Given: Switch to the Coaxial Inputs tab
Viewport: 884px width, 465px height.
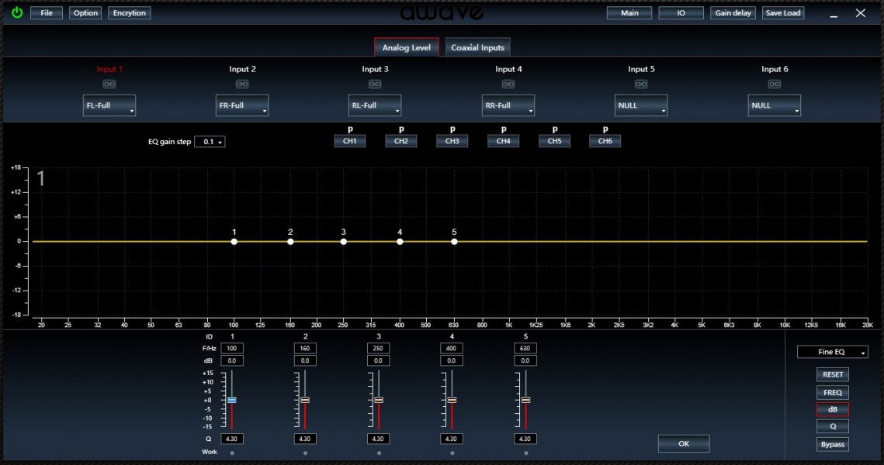Looking at the screenshot, I should 477,48.
